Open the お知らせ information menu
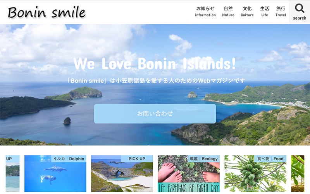Viewport: 310px width, 194px height. [205, 12]
